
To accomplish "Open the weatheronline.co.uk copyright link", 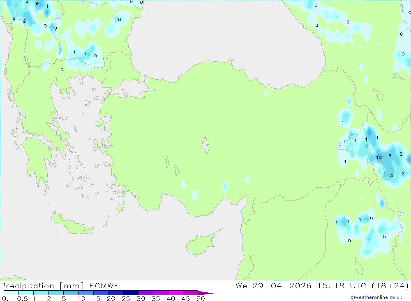I will tap(376, 297).
